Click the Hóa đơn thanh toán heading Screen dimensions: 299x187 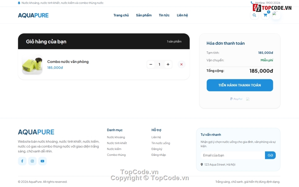tap(226, 43)
